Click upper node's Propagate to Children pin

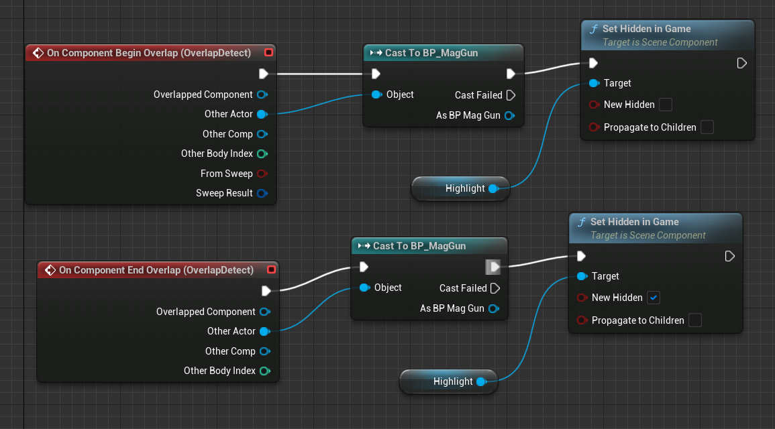click(594, 127)
